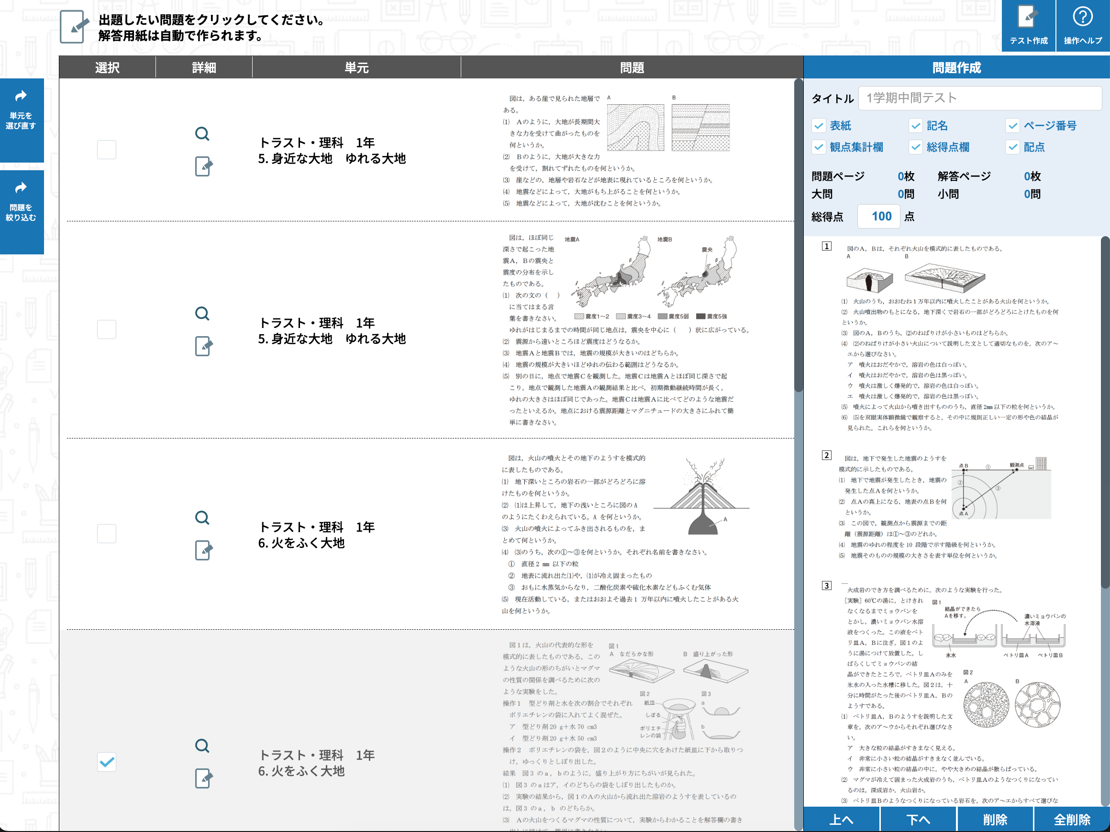Toggle the 記名 checkbox
The width and height of the screenshot is (1110, 832).
coord(916,125)
